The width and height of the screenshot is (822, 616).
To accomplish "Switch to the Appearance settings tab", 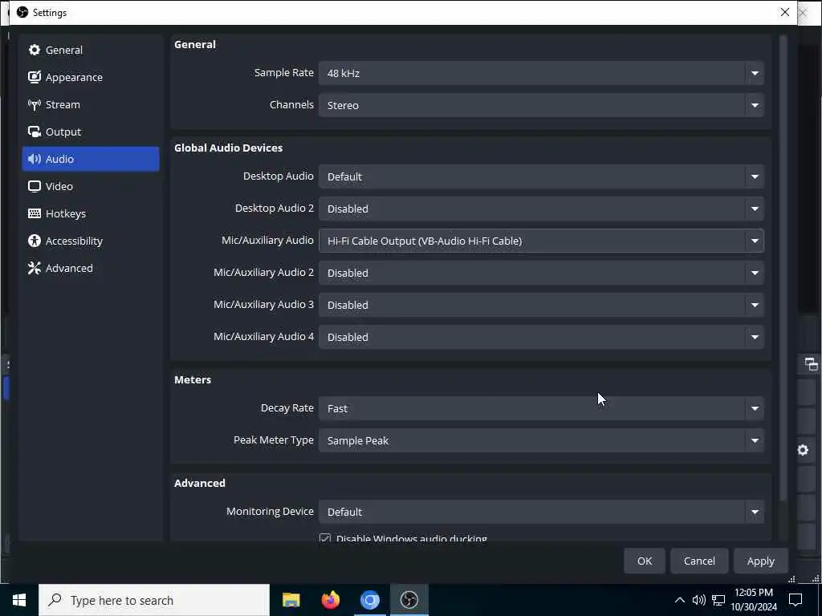I will (91, 77).
